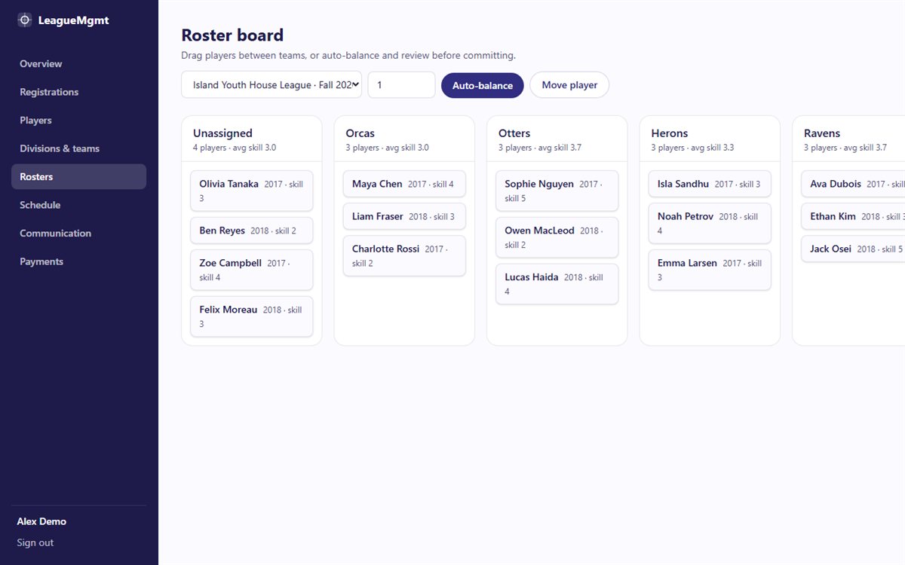905x565 pixels.
Task: Click the Orcas team heading
Action: 360,133
